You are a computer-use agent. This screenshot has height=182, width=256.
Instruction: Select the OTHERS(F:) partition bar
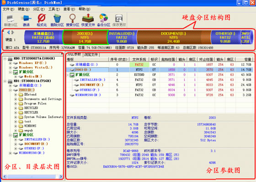click(225, 37)
